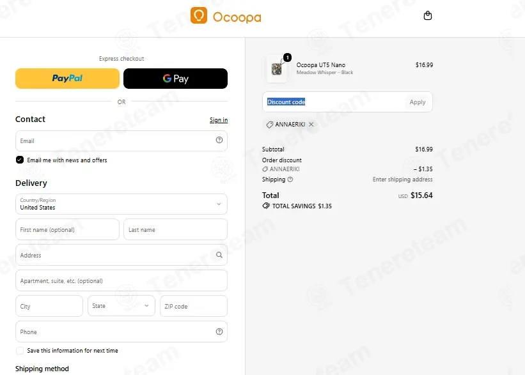The image size is (525, 375).
Task: Click the ANNAERIKI discount tag icon
Action: 269,125
